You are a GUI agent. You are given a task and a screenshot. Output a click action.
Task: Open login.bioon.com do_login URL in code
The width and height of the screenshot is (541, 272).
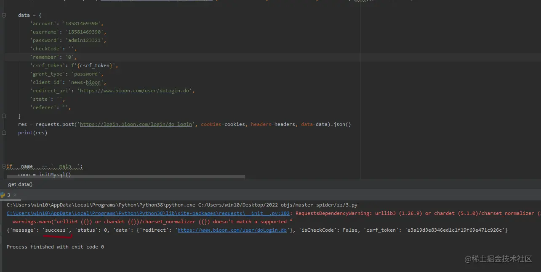pos(136,124)
